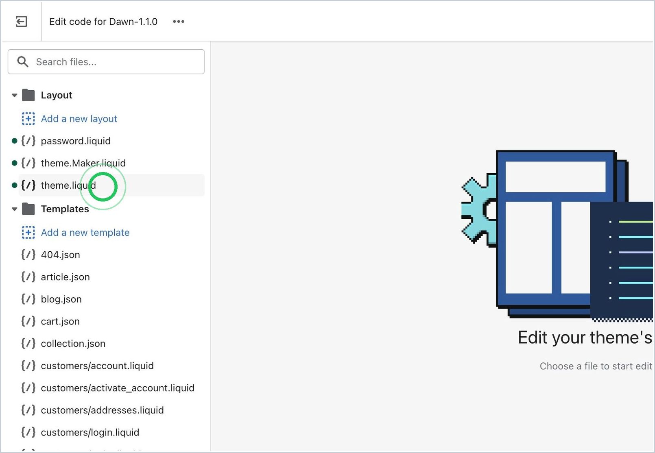Open the theme.liquid file
The image size is (655, 453).
(68, 185)
